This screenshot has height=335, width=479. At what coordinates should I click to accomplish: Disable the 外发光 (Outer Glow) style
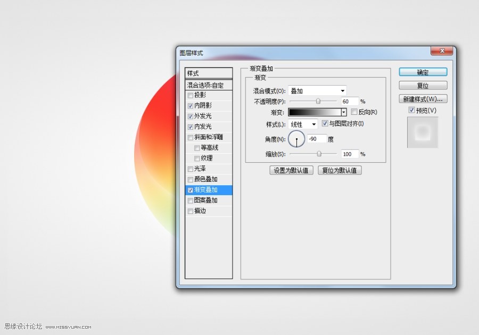[190, 116]
